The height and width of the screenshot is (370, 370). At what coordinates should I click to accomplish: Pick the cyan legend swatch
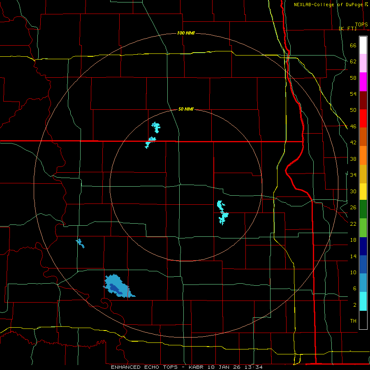point(363,301)
